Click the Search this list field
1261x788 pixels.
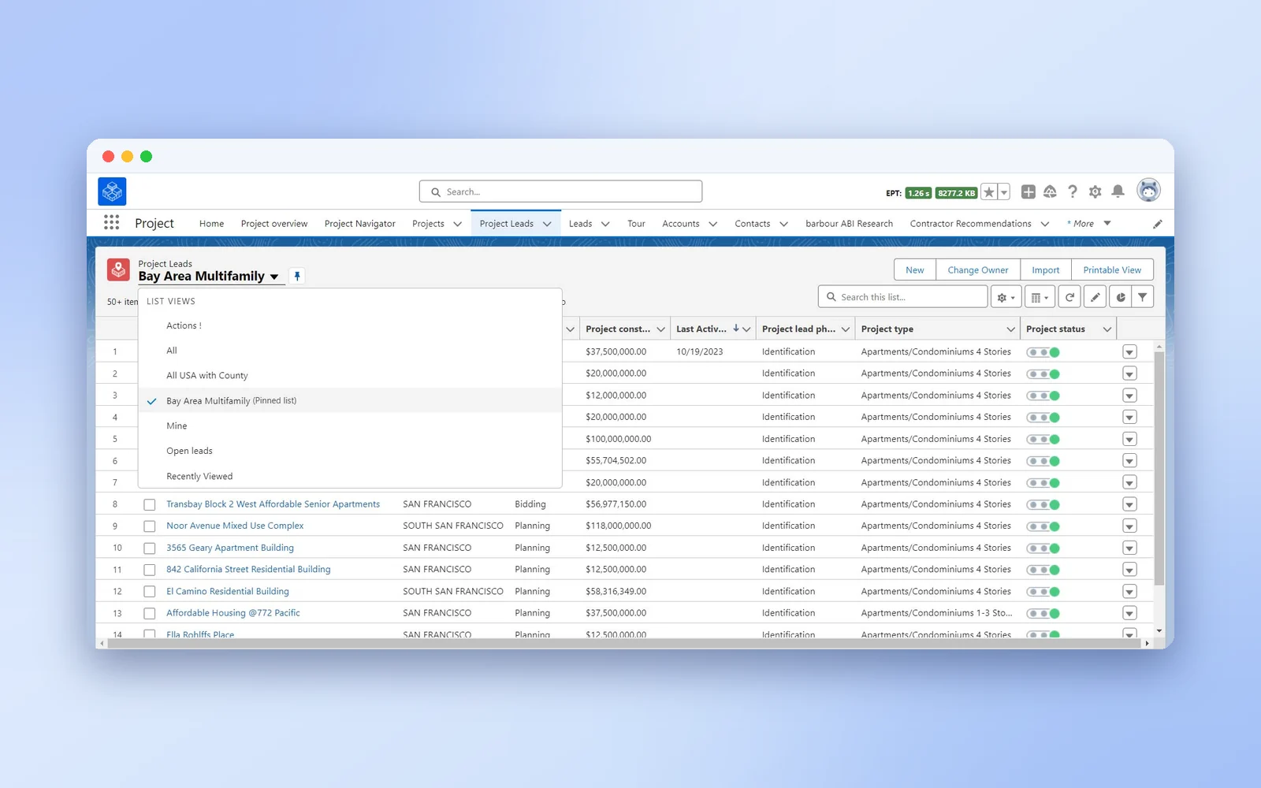902,297
